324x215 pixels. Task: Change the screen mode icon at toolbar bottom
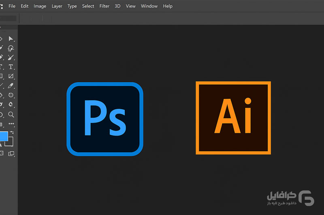[11, 154]
